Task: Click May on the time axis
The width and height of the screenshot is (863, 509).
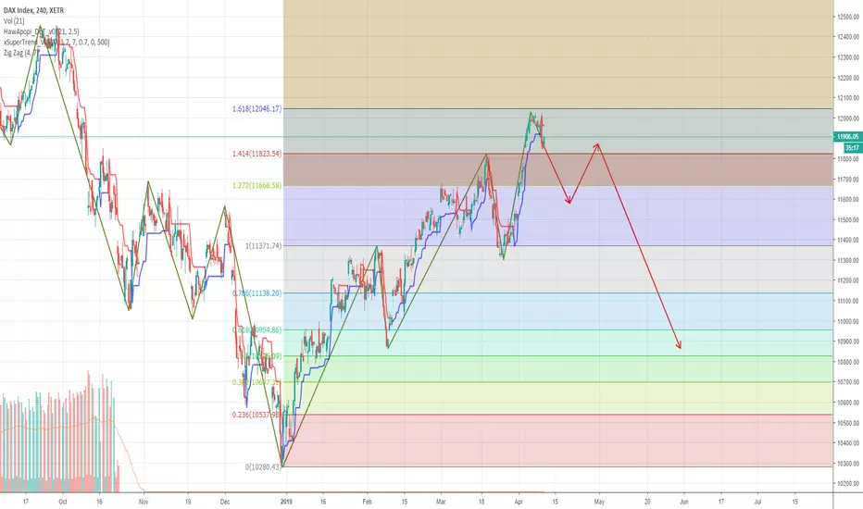Action: [599, 502]
